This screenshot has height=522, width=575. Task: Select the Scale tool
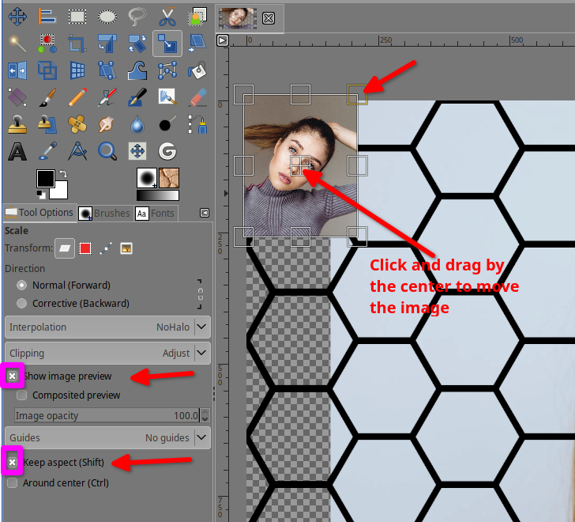coord(167,43)
